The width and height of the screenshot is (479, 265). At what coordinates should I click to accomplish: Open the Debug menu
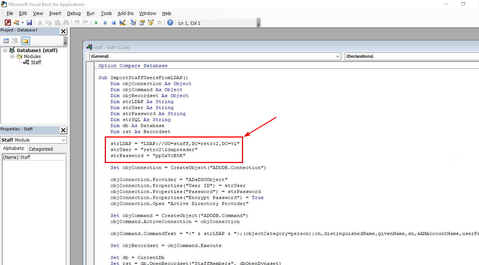(x=74, y=13)
